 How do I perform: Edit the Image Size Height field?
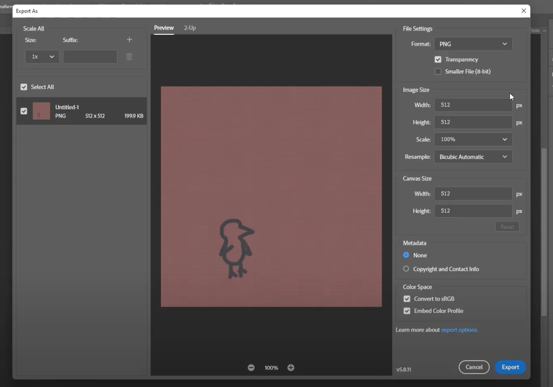click(473, 122)
